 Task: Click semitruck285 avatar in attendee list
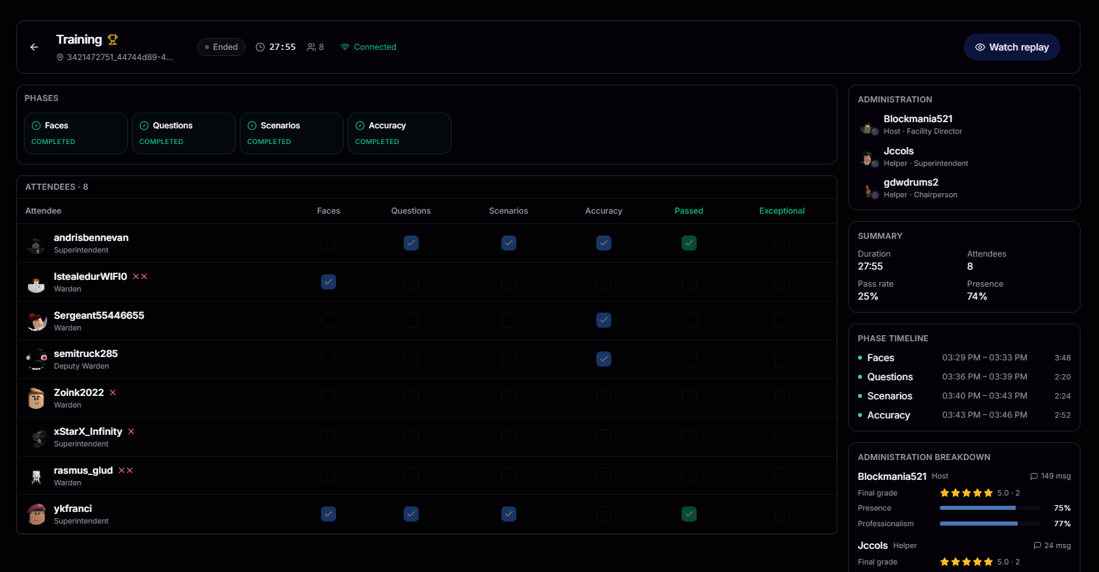(36, 360)
